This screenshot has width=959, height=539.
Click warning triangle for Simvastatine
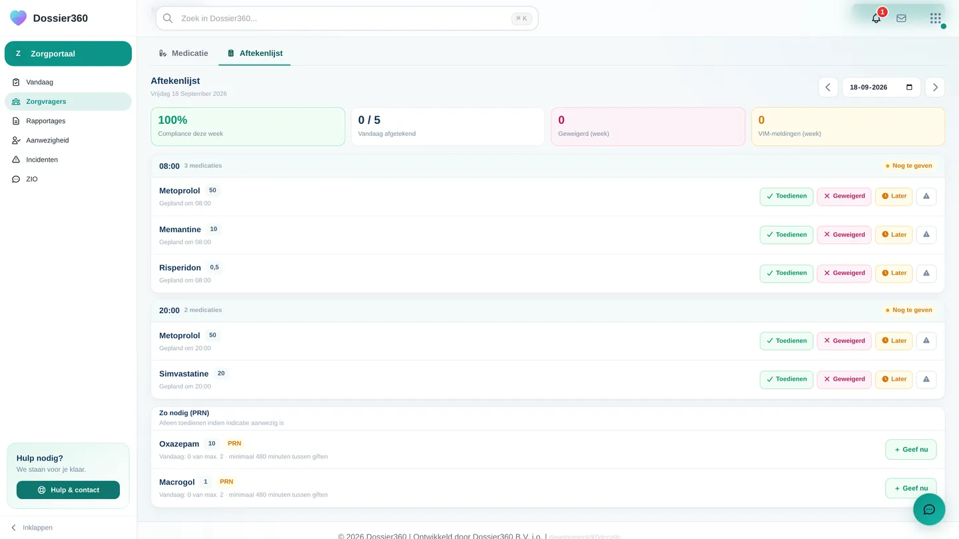point(926,379)
